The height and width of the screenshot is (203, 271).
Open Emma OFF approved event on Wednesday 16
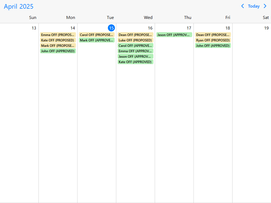(135, 51)
